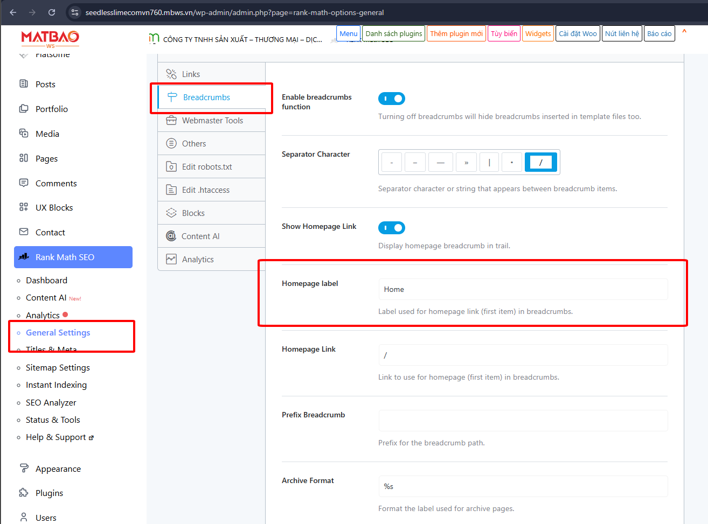This screenshot has height=524, width=708.
Task: Collapse the top admin shortcut bar caret
Action: tap(684, 32)
